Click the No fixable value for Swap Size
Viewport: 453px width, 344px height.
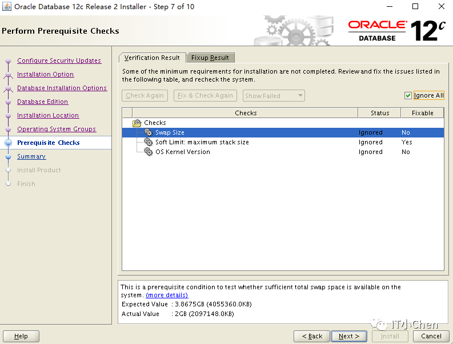coord(406,132)
